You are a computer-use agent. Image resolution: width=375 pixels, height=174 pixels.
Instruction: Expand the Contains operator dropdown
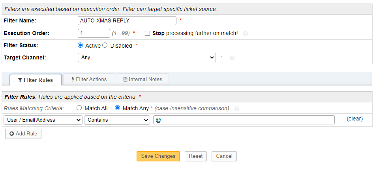(x=117, y=120)
